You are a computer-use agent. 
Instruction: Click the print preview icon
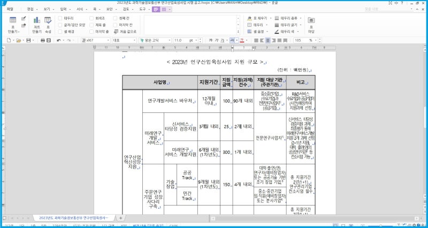pos(49,41)
